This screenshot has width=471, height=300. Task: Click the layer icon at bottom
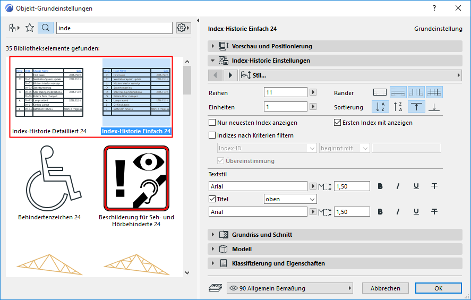[216, 288]
